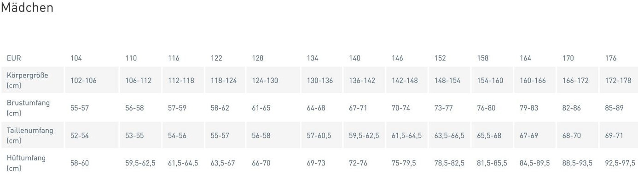Select size 128 column header
This screenshot has width=638, height=176.
258,58
